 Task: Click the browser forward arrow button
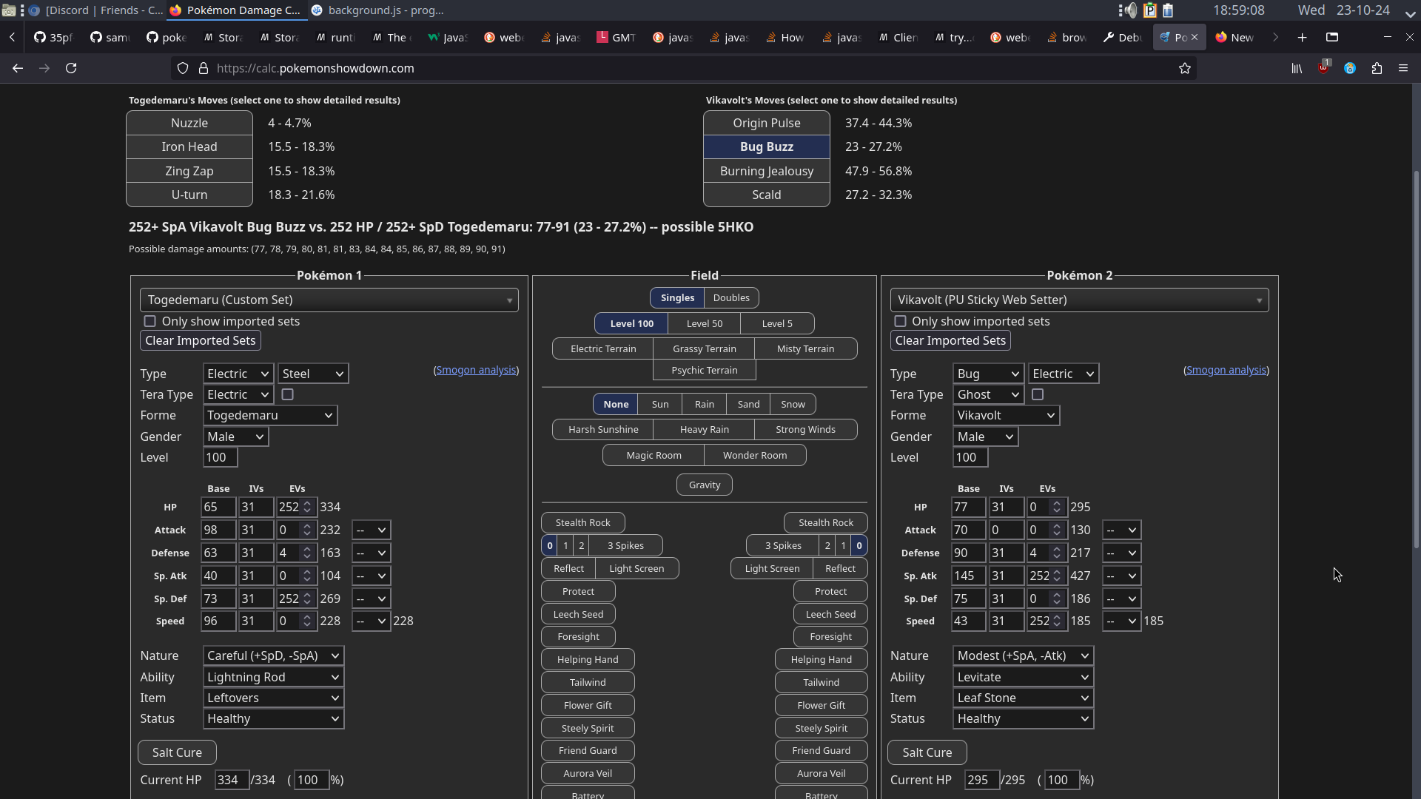tap(44, 68)
